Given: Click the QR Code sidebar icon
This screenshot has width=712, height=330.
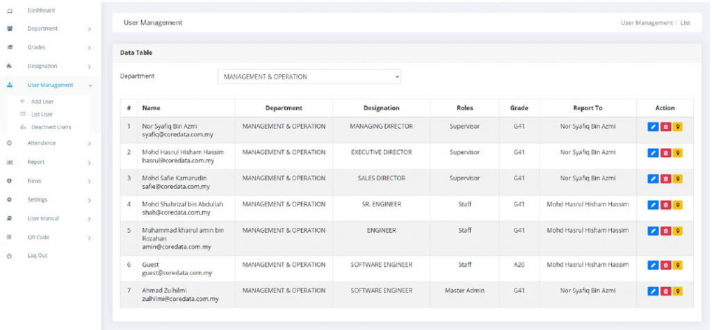Looking at the screenshot, I should 10,237.
